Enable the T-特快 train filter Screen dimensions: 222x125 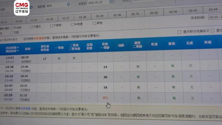[52, 26]
